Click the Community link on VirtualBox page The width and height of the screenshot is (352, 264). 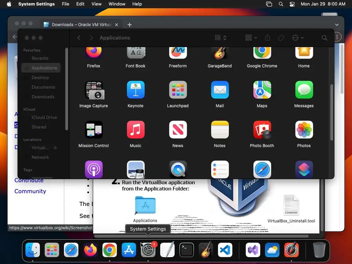pyautogui.click(x=30, y=191)
